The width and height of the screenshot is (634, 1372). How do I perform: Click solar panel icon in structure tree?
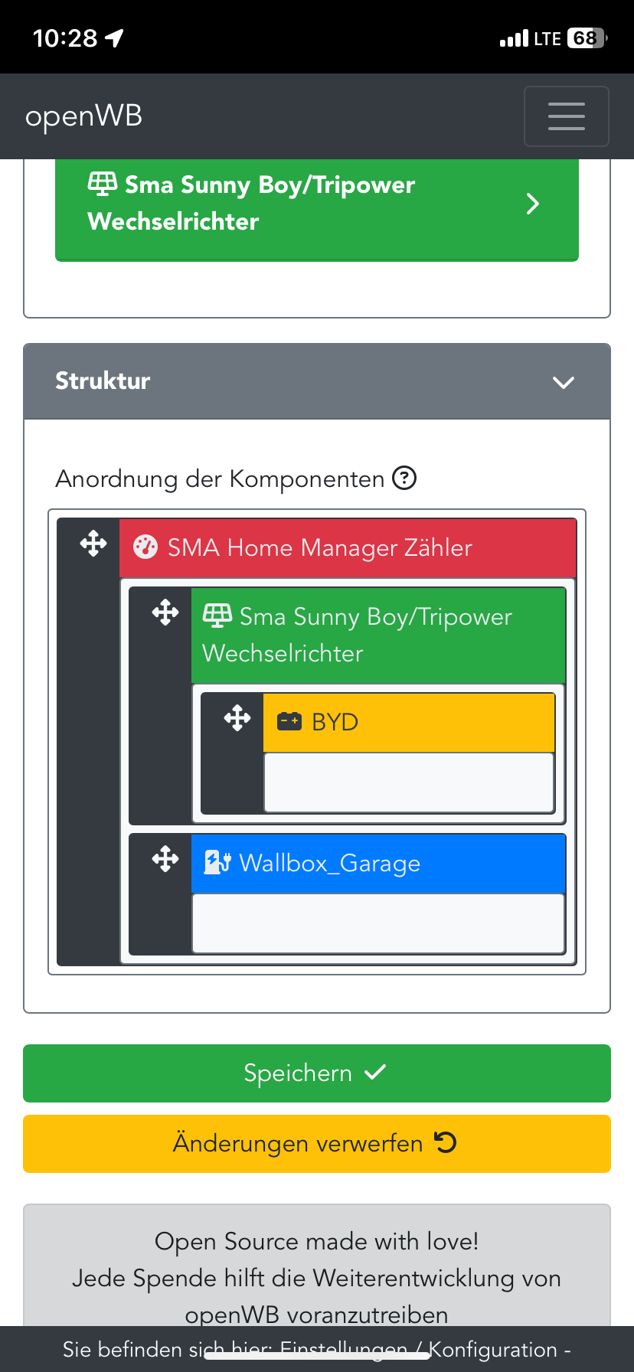[217, 615]
